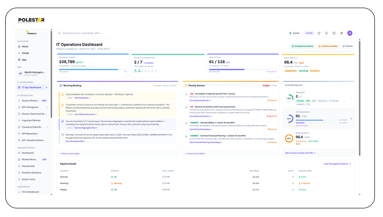Click the sidebar vertical scrollbar

point(51,75)
